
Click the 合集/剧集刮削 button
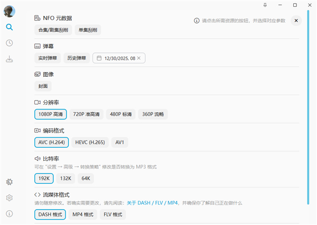53,30
